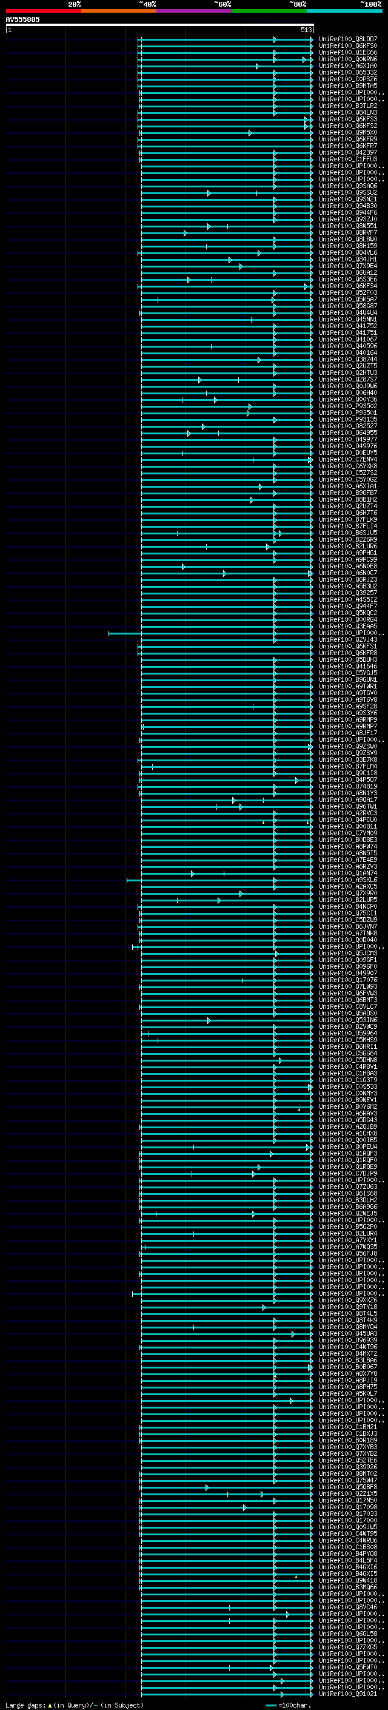The height and width of the screenshot is (1710, 388).
Task: Select the UniRef100_Q8W551 label
Action: pos(348,226)
